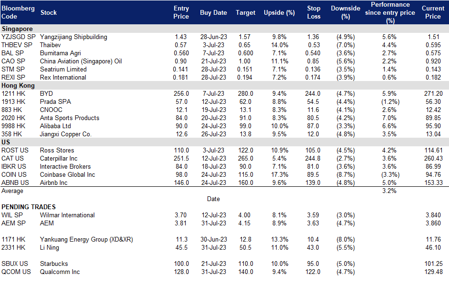
Task: Click the Bumitama Agri stock name
Action: (x=60, y=53)
